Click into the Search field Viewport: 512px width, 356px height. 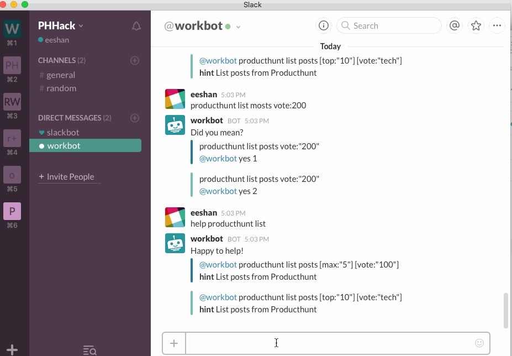389,25
